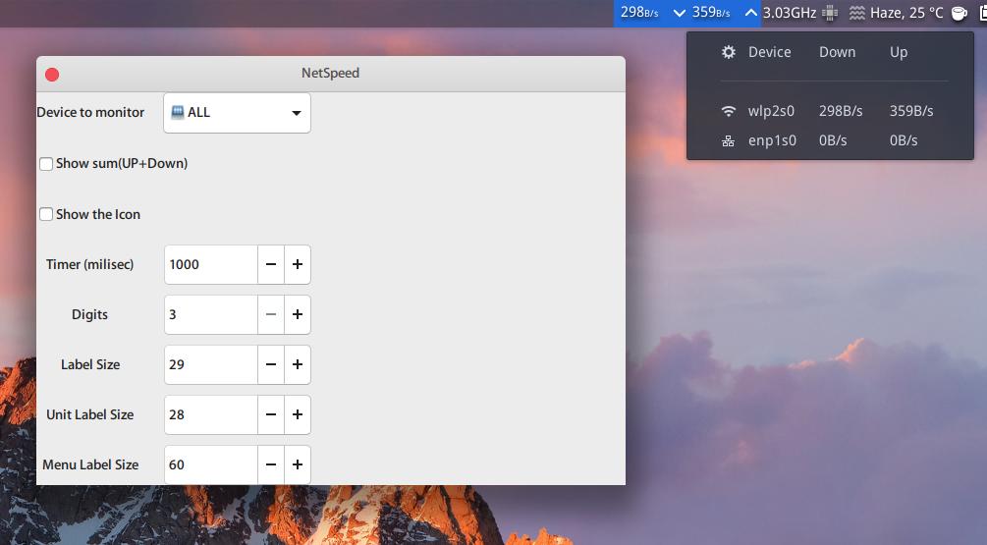Screen dimensions: 987x545
Task: Click the Unit Label Size field
Action: 211,414
